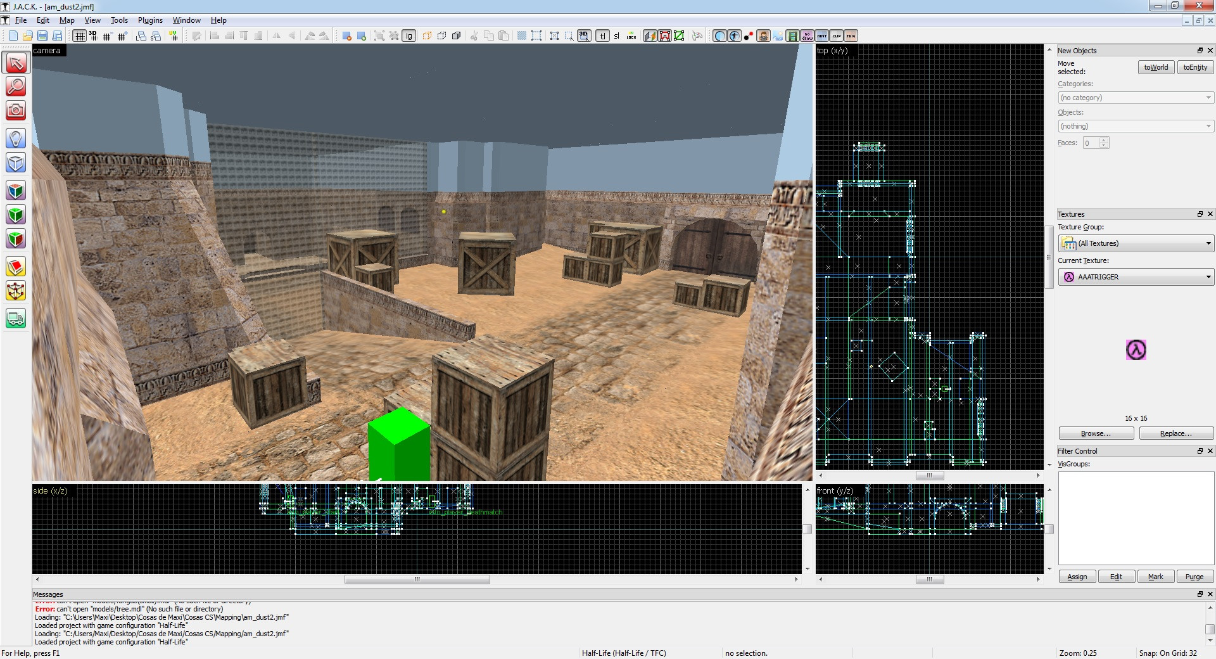Toggle ignore groups 'ig' button
The width and height of the screenshot is (1216, 659).
408,35
